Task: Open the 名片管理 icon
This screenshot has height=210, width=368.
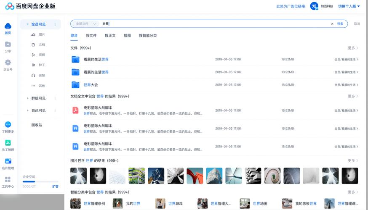Action: pos(8,161)
